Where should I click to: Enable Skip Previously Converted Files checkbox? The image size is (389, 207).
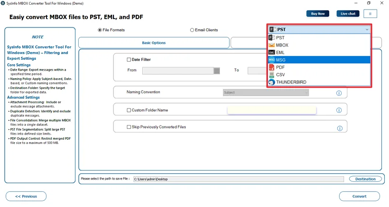coord(129,127)
